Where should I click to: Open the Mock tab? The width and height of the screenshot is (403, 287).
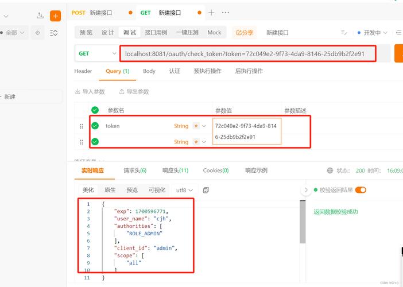(214, 33)
